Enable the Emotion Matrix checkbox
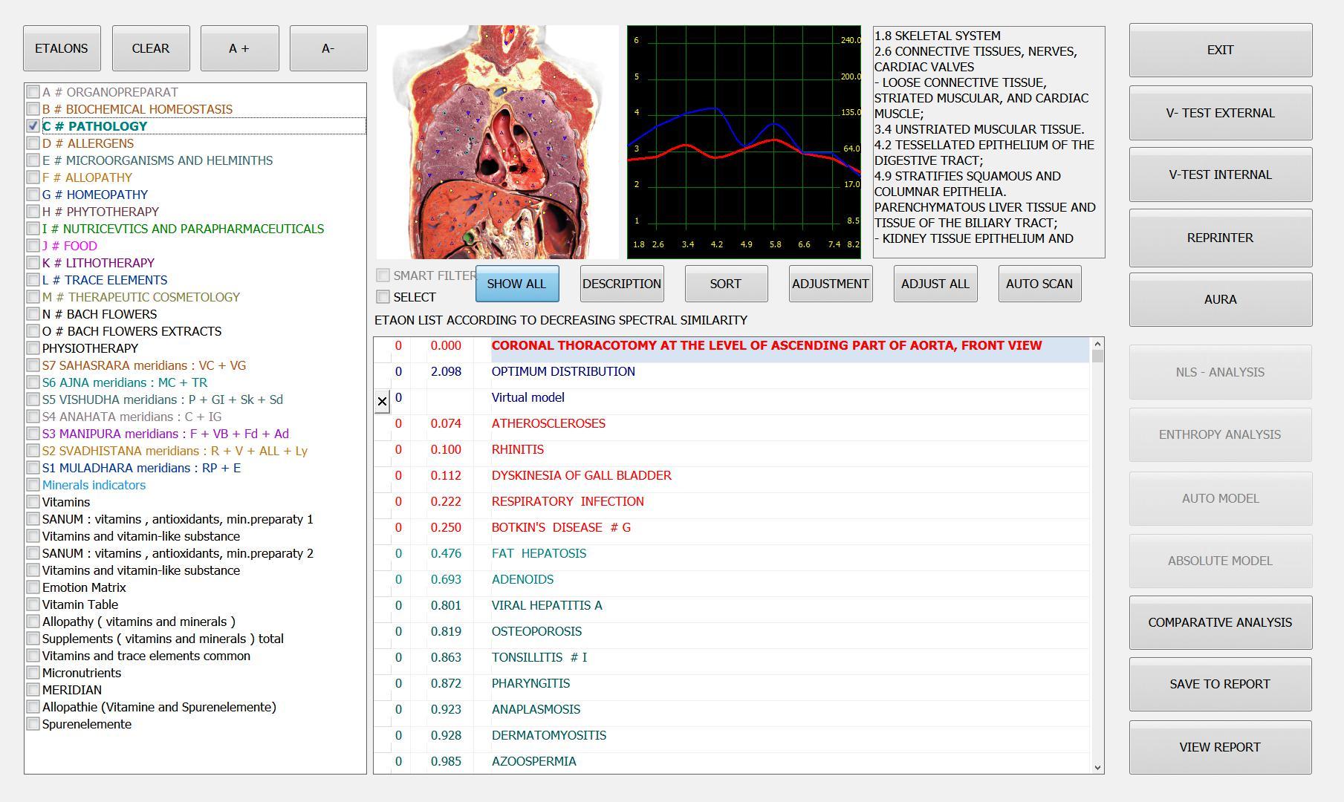The height and width of the screenshot is (802, 1344). (33, 587)
